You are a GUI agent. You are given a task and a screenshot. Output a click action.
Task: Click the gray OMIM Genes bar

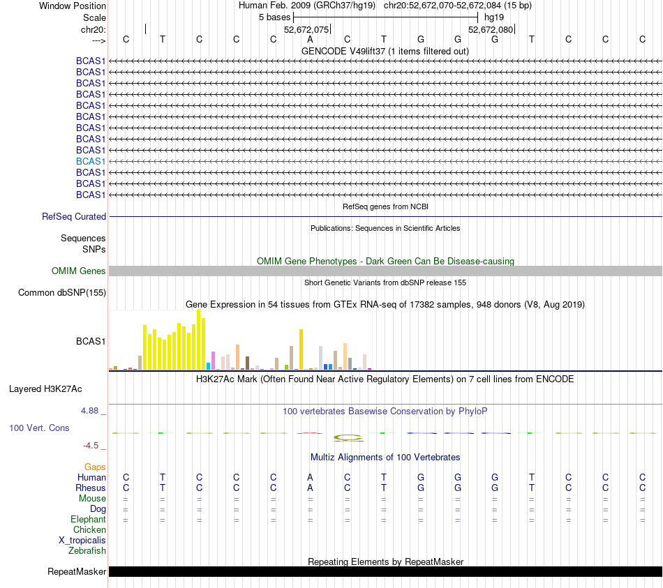click(385, 271)
